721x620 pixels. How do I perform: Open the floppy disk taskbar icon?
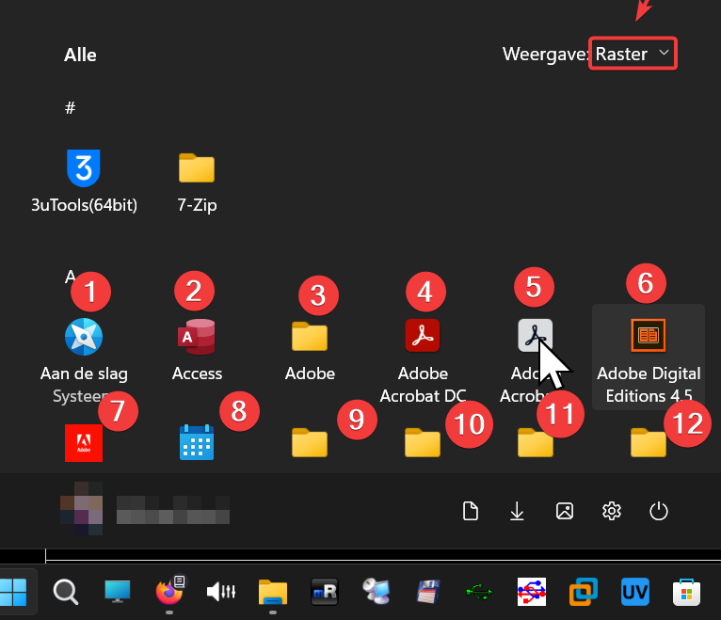[x=428, y=592]
